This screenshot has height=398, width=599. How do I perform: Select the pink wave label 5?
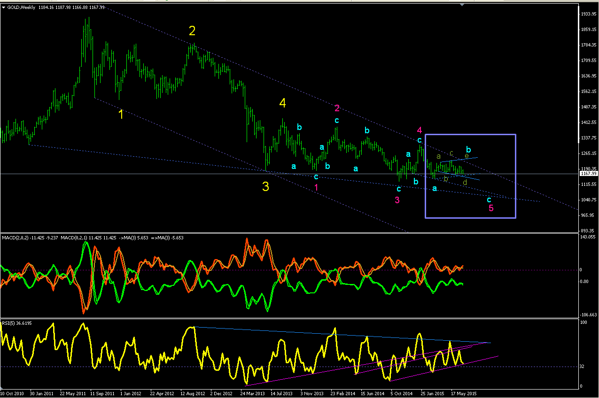tap(491, 208)
